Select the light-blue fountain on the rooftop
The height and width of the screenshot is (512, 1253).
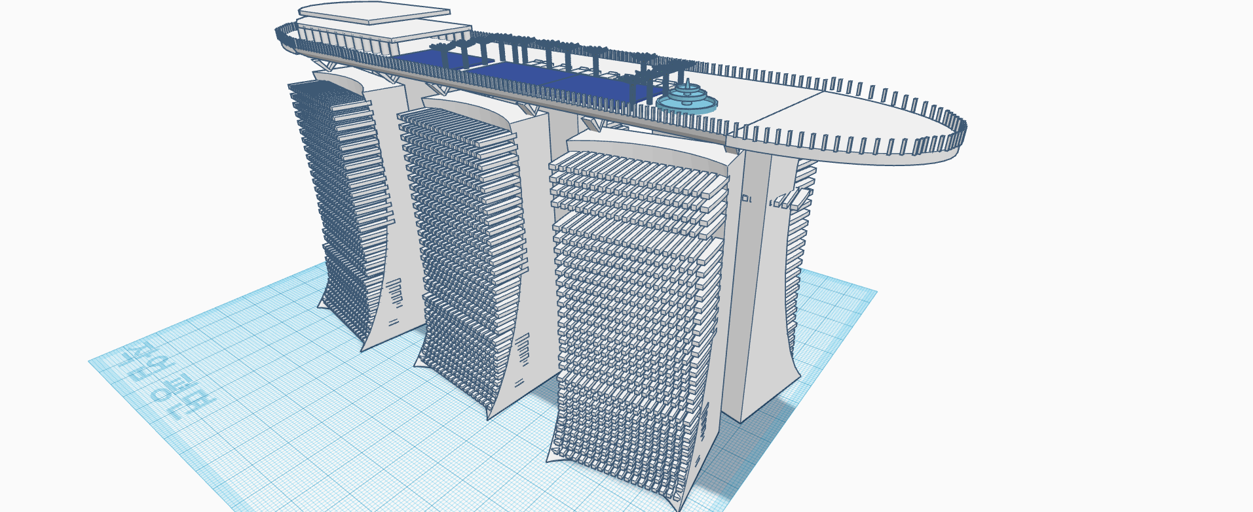click(x=687, y=98)
